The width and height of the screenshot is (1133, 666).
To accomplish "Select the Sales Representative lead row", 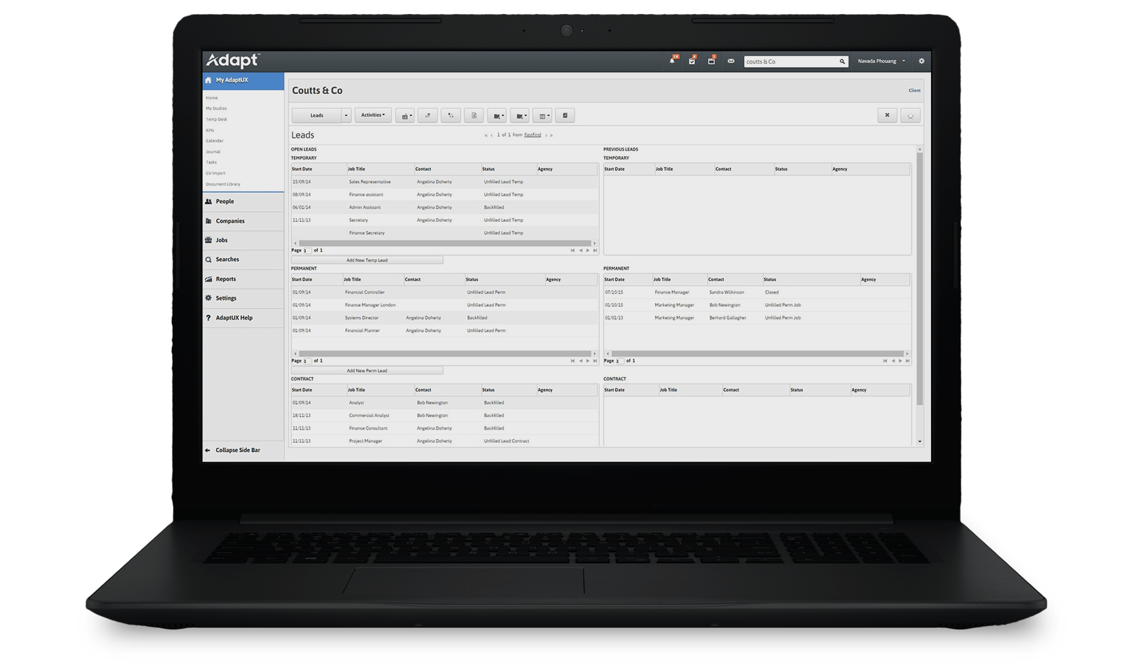I will 445,182.
